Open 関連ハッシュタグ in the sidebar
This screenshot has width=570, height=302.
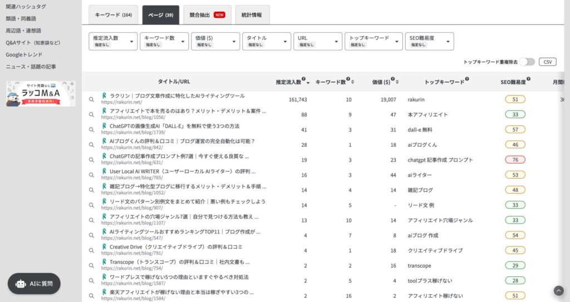click(26, 7)
